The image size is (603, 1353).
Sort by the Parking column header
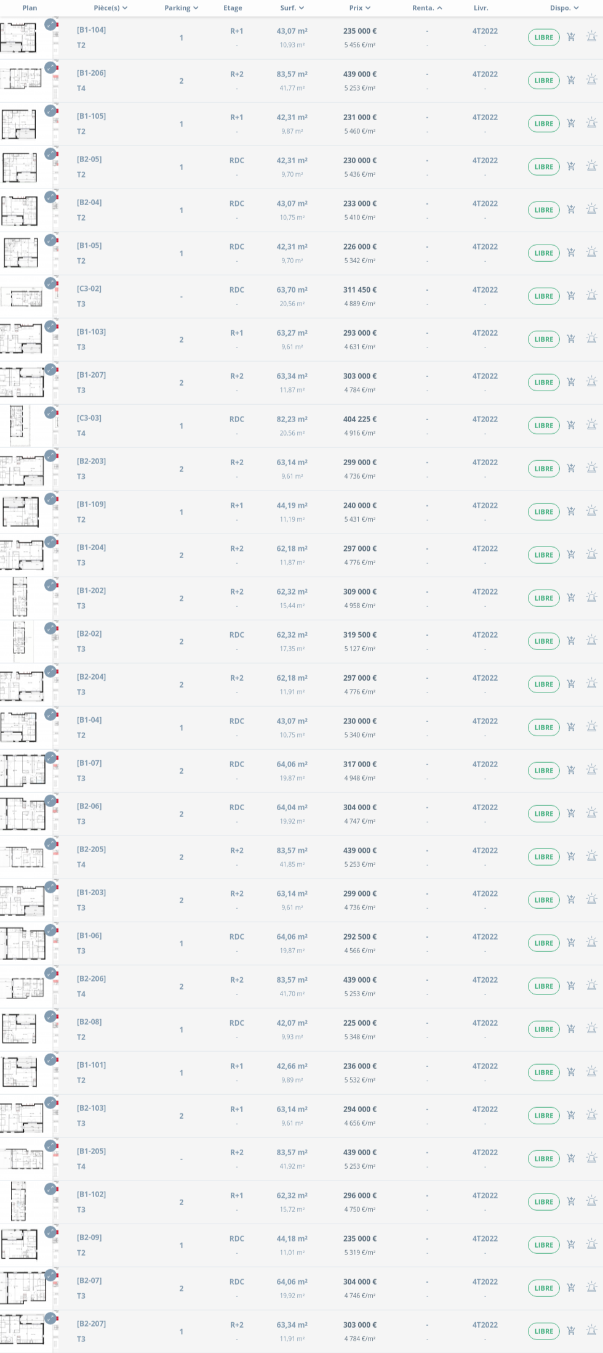[181, 8]
